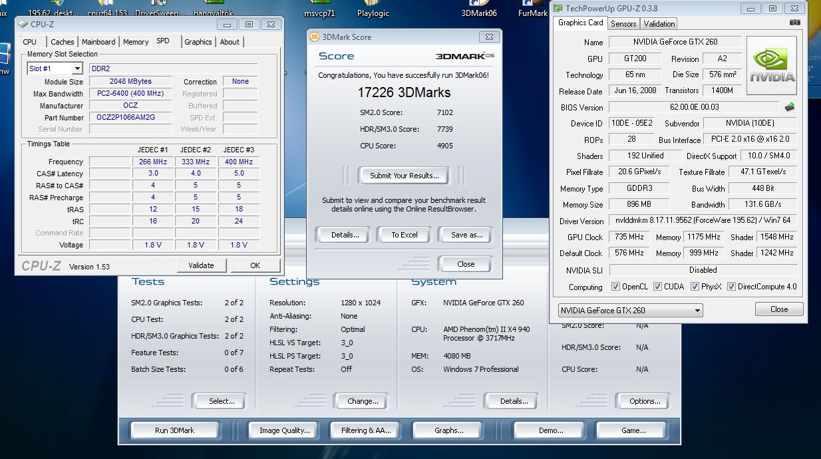The width and height of the screenshot is (821, 459).
Task: Click the GPU Clock 735 MHz value
Action: pos(627,237)
